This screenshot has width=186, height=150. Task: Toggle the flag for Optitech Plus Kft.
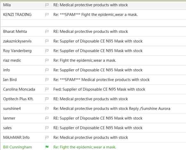47,99
